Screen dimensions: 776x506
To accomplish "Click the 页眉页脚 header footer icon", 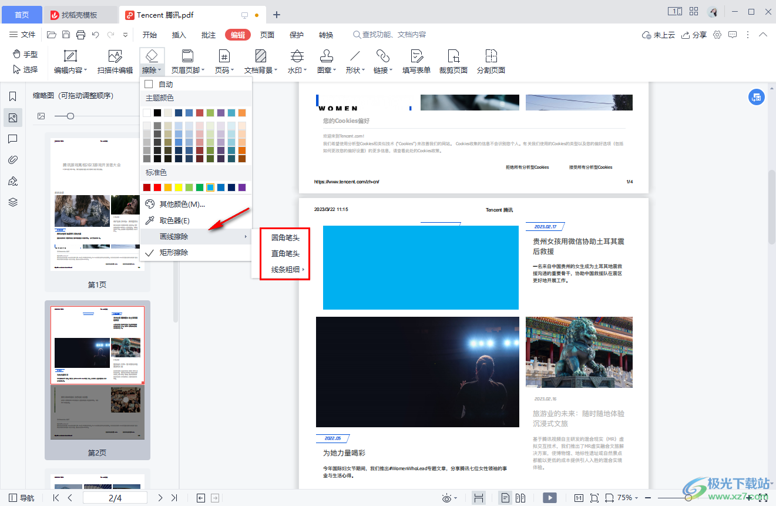I will coord(187,56).
